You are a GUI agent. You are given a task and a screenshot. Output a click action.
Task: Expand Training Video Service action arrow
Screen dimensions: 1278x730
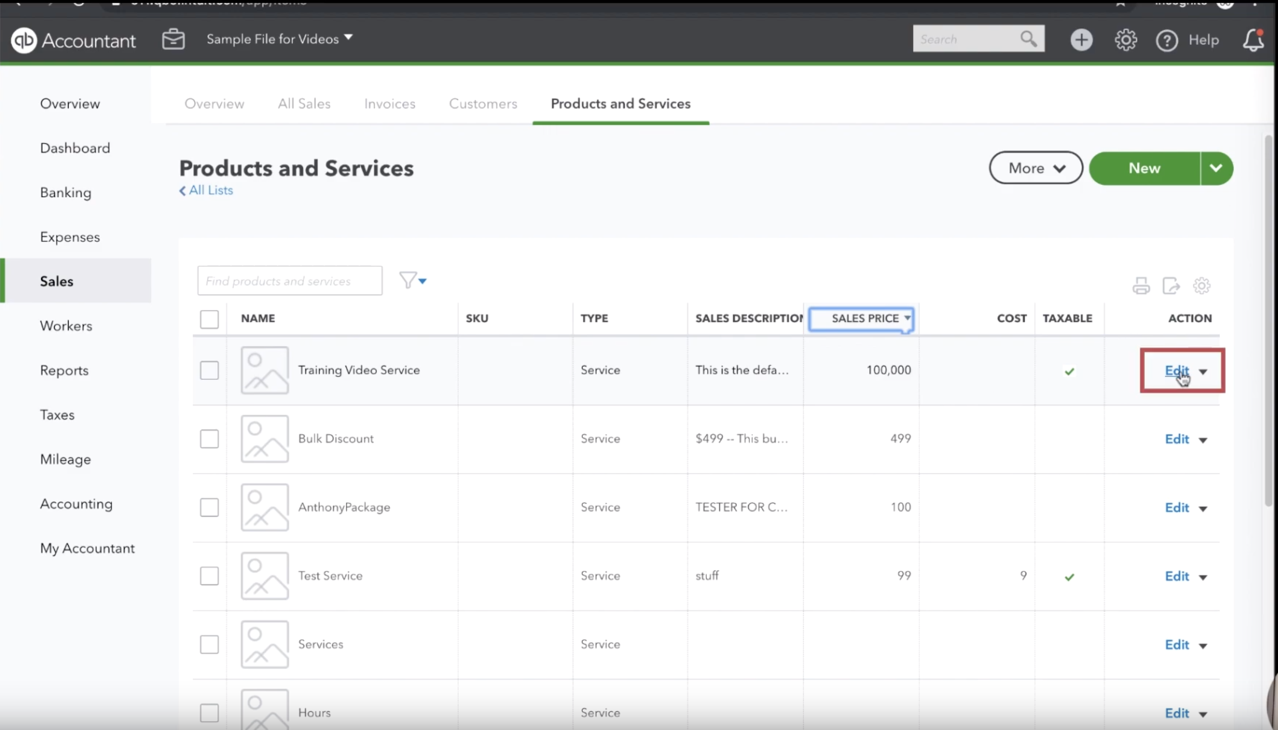point(1203,371)
